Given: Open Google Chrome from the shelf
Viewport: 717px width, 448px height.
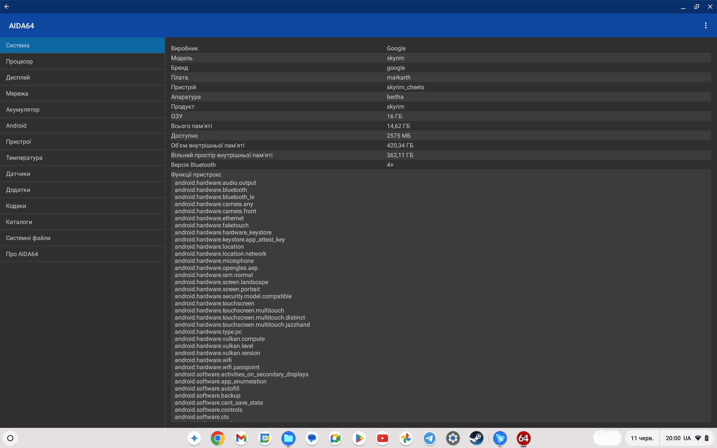Looking at the screenshot, I should click(218, 438).
